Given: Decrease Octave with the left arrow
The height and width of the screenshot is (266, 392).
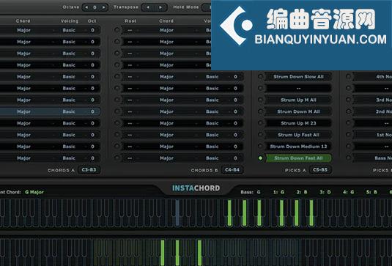Looking at the screenshot, I should click(x=86, y=7).
